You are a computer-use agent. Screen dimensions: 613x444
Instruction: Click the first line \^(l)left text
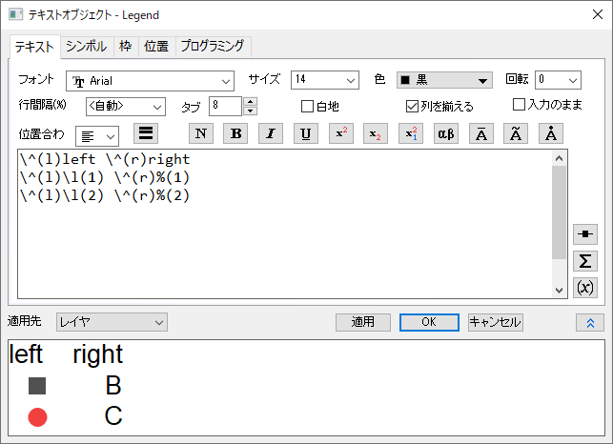[x=57, y=159]
